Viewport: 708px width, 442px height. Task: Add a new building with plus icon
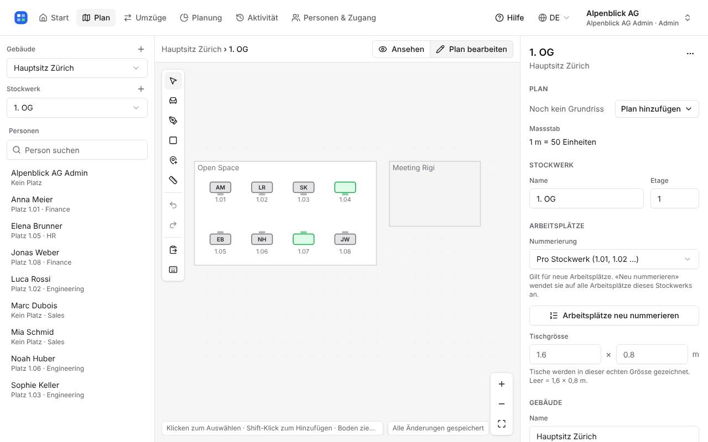[141, 49]
